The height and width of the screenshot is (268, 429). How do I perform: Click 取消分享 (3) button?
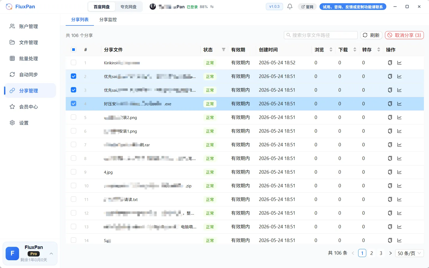[x=404, y=35]
